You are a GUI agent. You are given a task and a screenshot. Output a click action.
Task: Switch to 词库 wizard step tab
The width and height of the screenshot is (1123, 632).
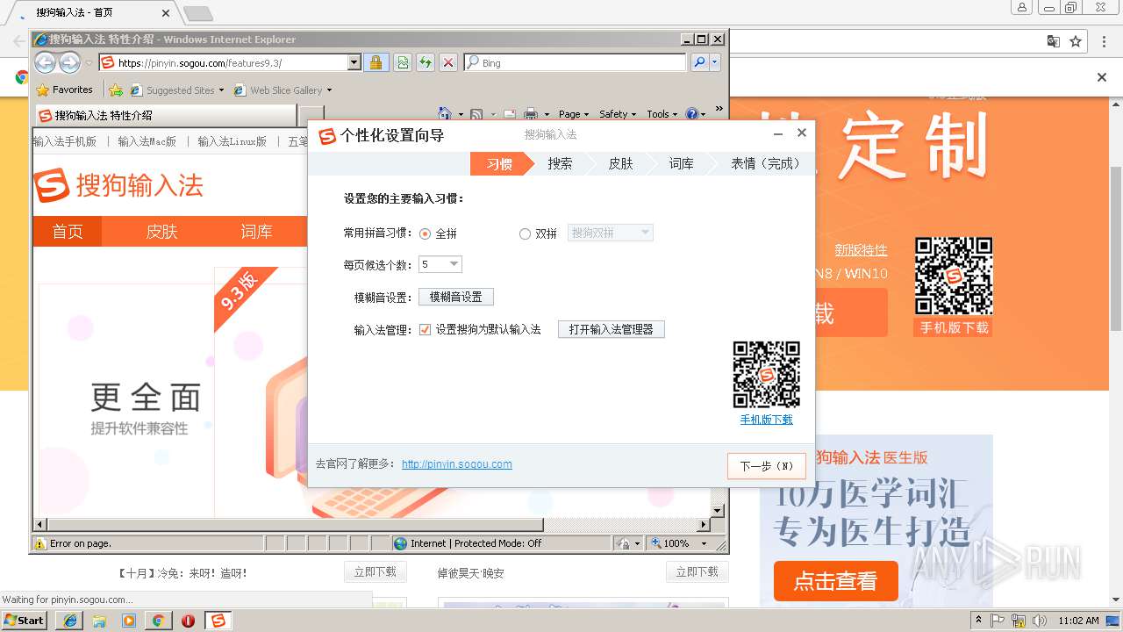(x=681, y=163)
